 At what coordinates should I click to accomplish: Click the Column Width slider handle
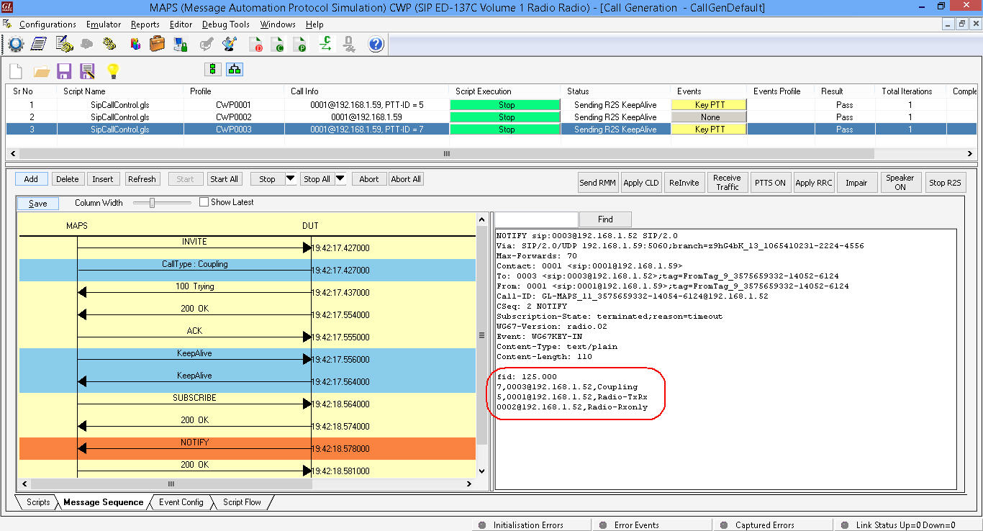[152, 203]
